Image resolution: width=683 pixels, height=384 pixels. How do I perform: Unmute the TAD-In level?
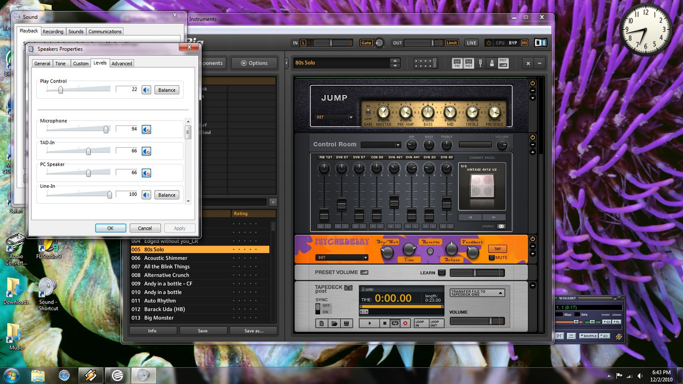pos(146,151)
